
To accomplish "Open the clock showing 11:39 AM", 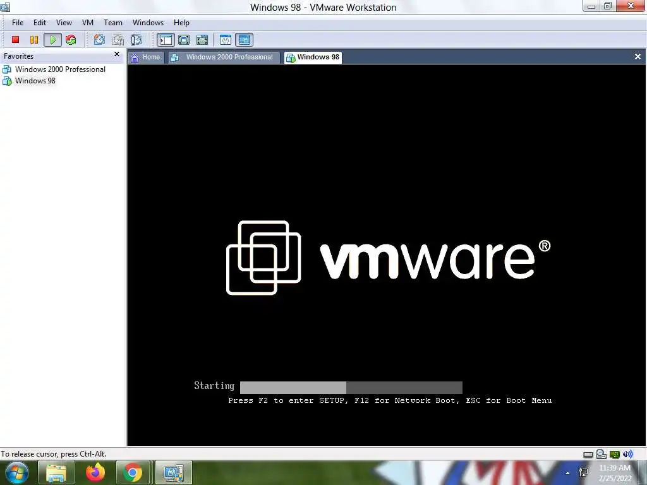I will point(615,473).
